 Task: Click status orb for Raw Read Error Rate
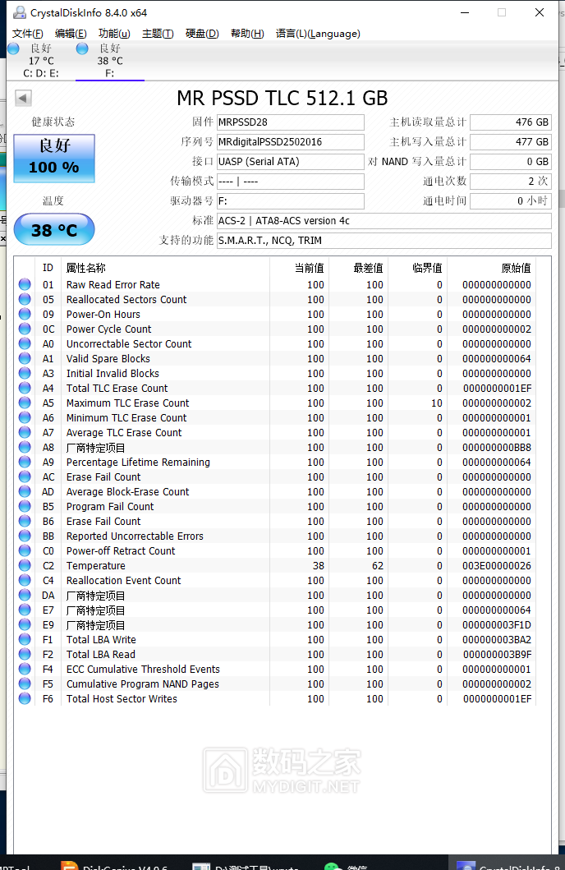[25, 284]
